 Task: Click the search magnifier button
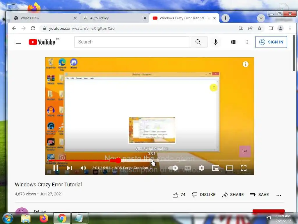point(198,42)
